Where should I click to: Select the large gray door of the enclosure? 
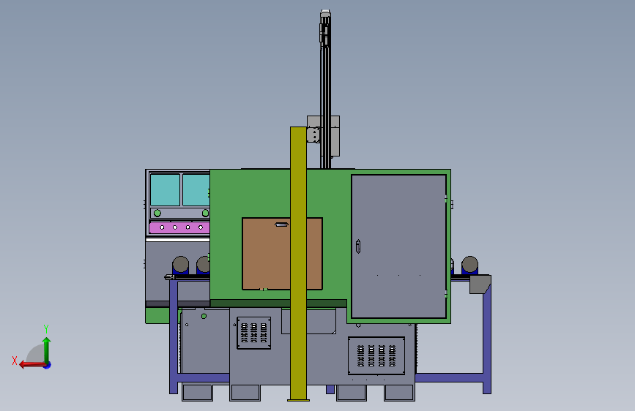click(399, 246)
